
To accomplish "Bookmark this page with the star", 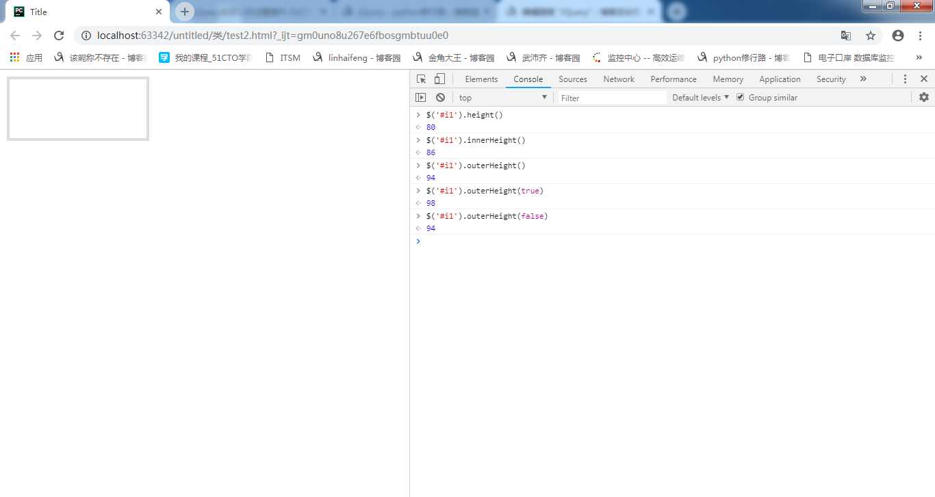I will (x=871, y=36).
